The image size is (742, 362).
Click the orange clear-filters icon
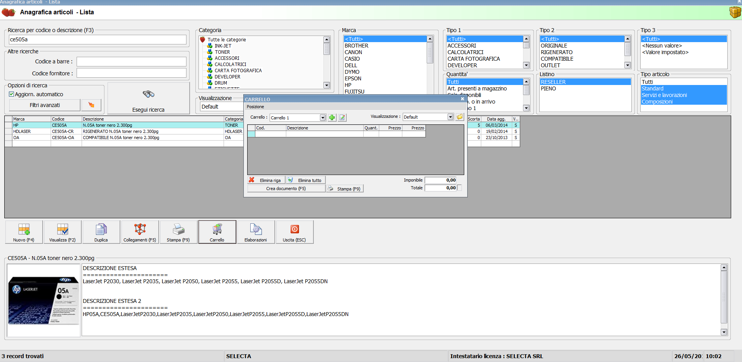(x=91, y=105)
